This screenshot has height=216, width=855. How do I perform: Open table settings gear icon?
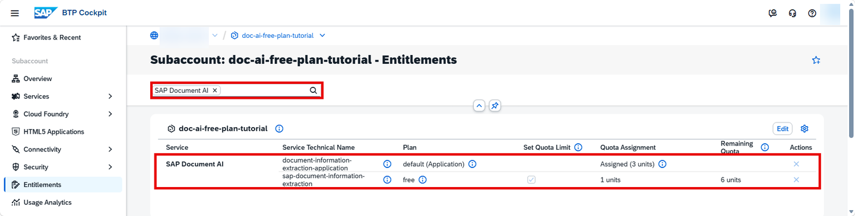[805, 128]
